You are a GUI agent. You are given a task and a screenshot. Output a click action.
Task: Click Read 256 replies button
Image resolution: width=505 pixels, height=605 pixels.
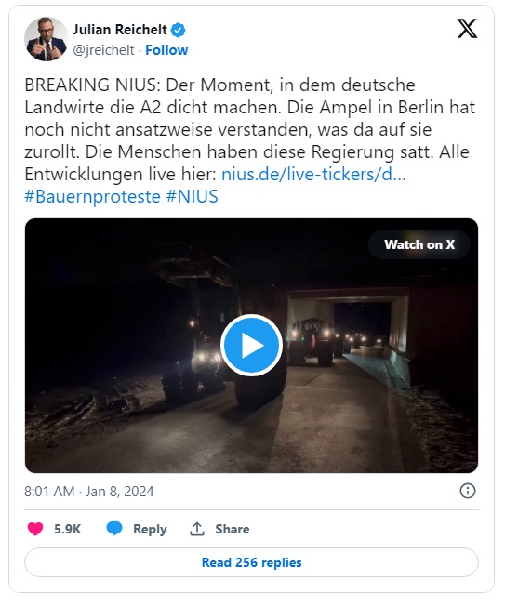[251, 562]
